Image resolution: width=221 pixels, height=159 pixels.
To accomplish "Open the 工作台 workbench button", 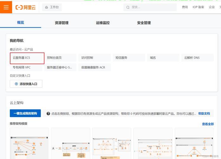I will click(x=52, y=7).
